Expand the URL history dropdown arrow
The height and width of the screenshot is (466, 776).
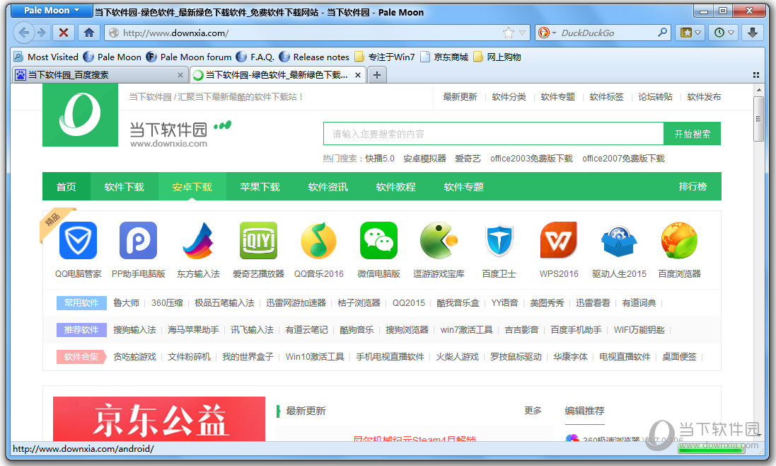coord(522,33)
